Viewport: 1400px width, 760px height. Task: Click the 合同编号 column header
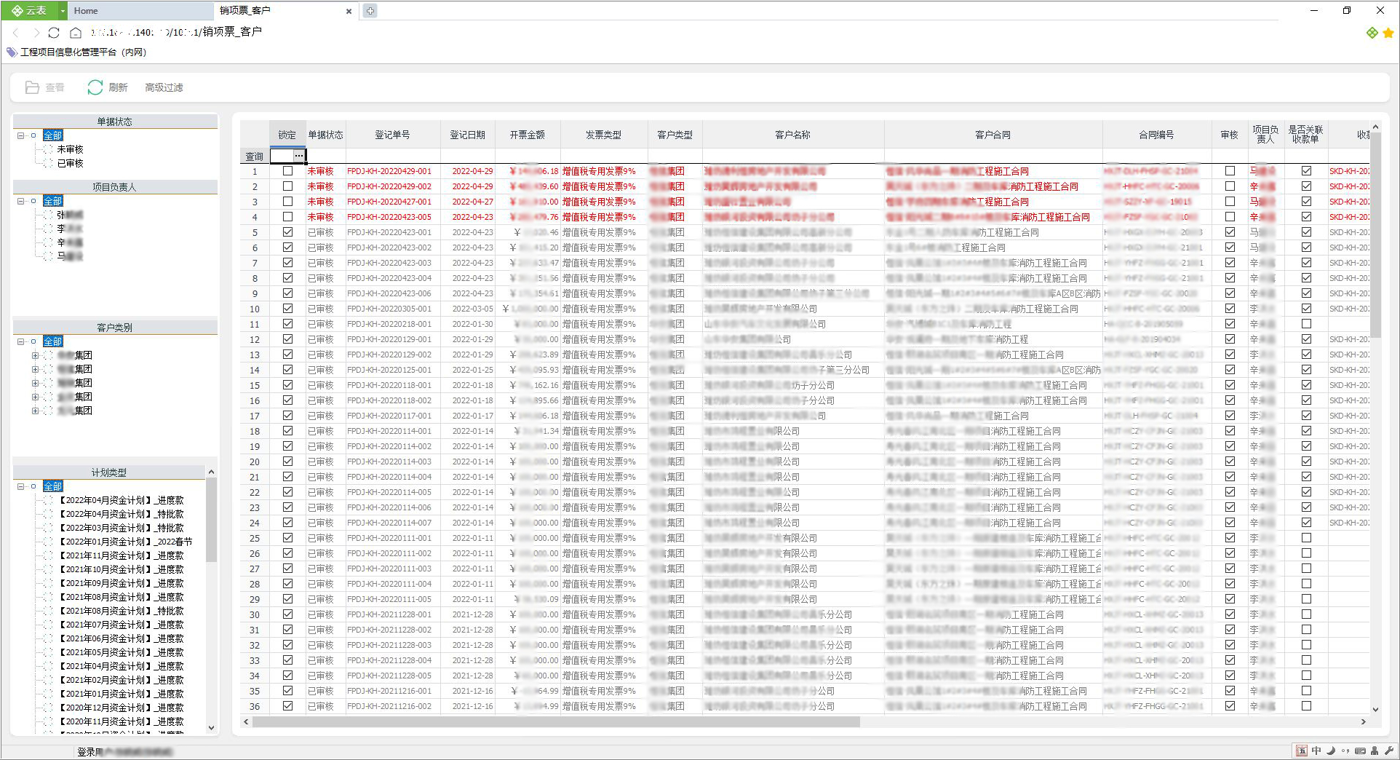click(x=1156, y=135)
